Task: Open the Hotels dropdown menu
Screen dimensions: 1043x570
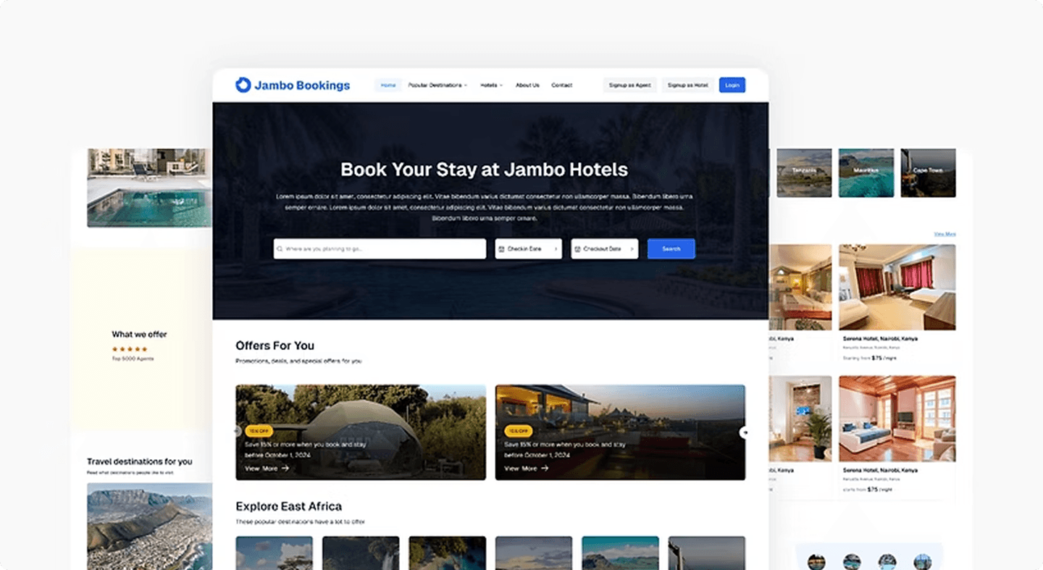Action: pos(491,85)
